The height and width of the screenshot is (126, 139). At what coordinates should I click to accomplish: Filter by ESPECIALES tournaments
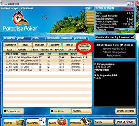point(59,50)
